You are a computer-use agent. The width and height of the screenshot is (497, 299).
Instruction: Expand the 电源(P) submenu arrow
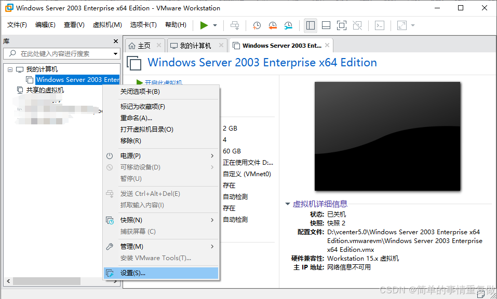click(212, 155)
